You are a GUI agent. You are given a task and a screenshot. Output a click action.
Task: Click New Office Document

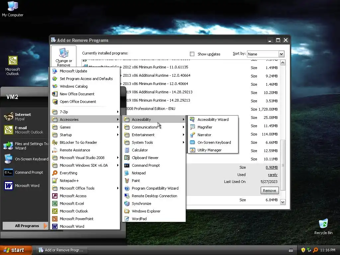[x=85, y=94]
